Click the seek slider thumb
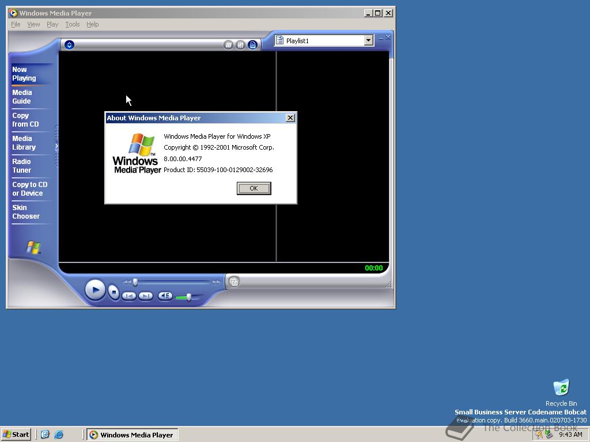This screenshot has width=590, height=442. pos(135,282)
